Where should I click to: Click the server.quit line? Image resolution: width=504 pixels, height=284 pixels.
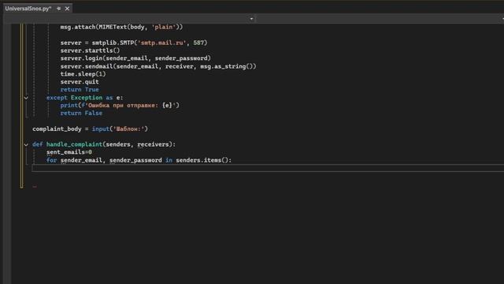coord(80,82)
